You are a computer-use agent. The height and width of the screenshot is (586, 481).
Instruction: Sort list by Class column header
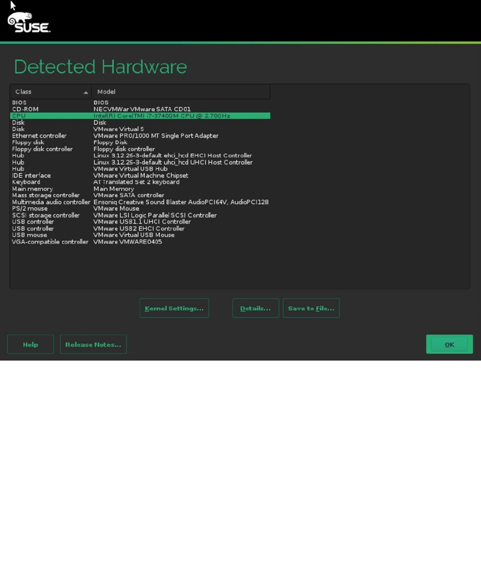(x=51, y=92)
